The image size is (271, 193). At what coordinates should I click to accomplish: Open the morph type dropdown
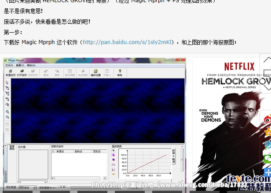coord(27,187)
